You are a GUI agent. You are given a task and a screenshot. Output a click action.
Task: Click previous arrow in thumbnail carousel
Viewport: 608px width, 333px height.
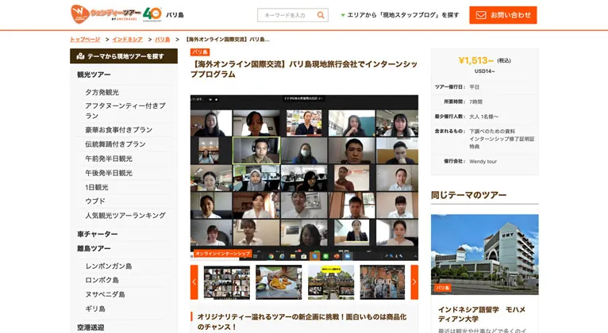(194, 282)
